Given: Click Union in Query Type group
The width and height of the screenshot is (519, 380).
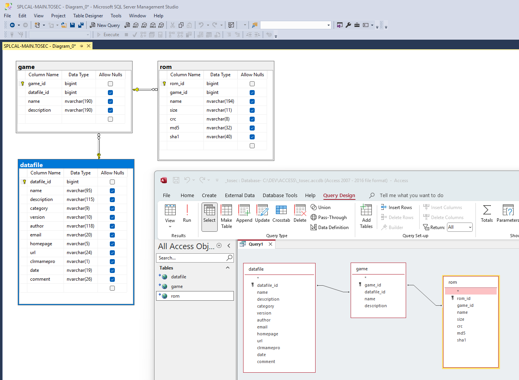Looking at the screenshot, I should coord(321,208).
